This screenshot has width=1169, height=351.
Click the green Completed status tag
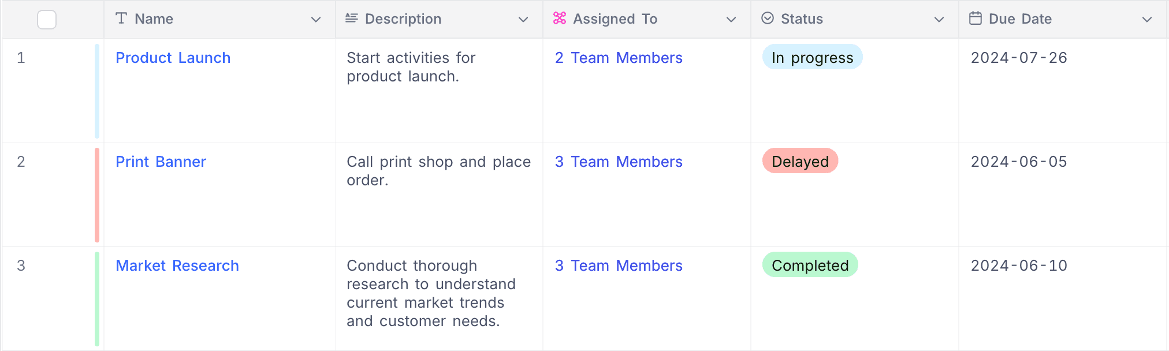pyautogui.click(x=810, y=265)
